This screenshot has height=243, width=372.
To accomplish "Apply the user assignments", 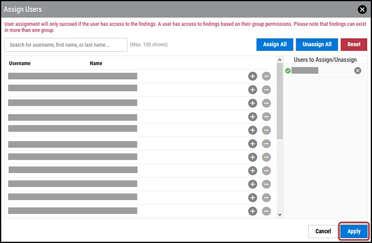I will (x=354, y=231).
